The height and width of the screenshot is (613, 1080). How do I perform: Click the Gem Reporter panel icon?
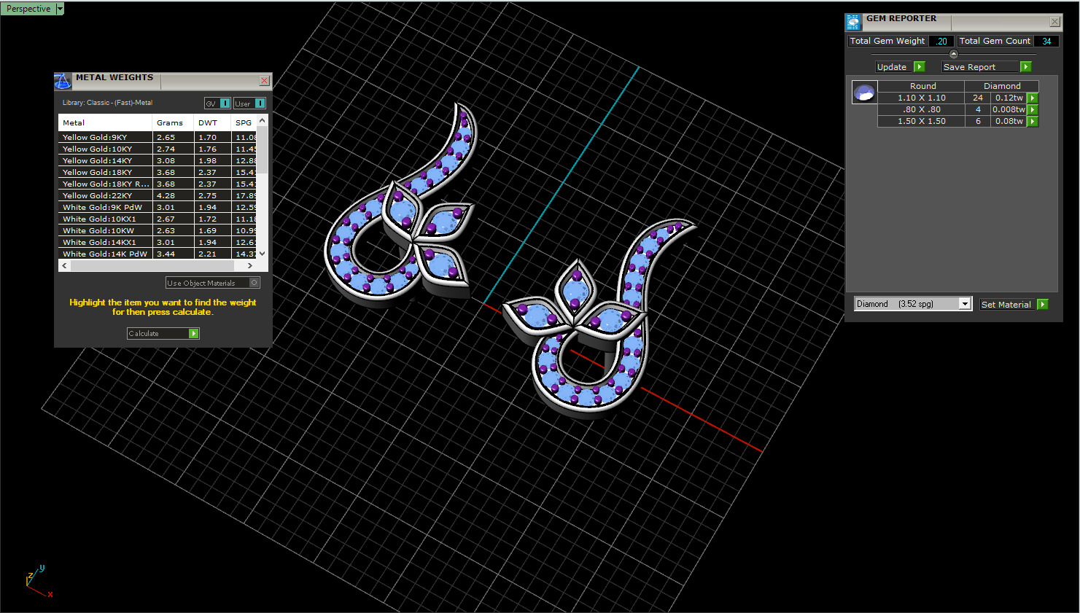[853, 23]
